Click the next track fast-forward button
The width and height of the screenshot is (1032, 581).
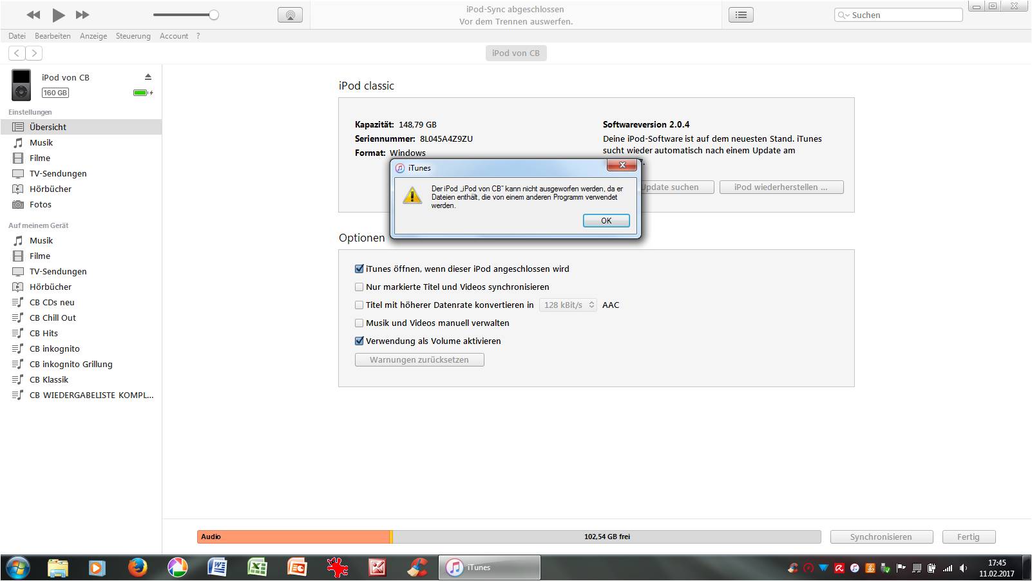[82, 15]
